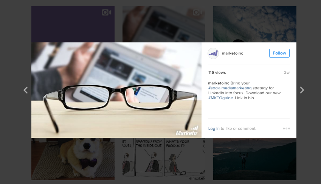Screen dimensions: 321x184
Task: Click the video camera icon on dark purple thumbnail
Action: point(107,12)
